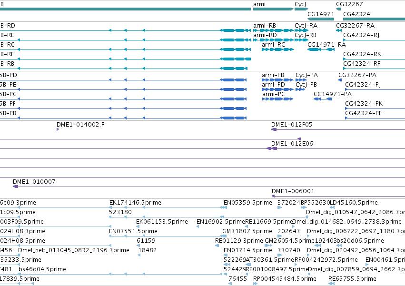Click the DME1-014O02.F clone label
The image size is (405, 286).
click(80, 125)
